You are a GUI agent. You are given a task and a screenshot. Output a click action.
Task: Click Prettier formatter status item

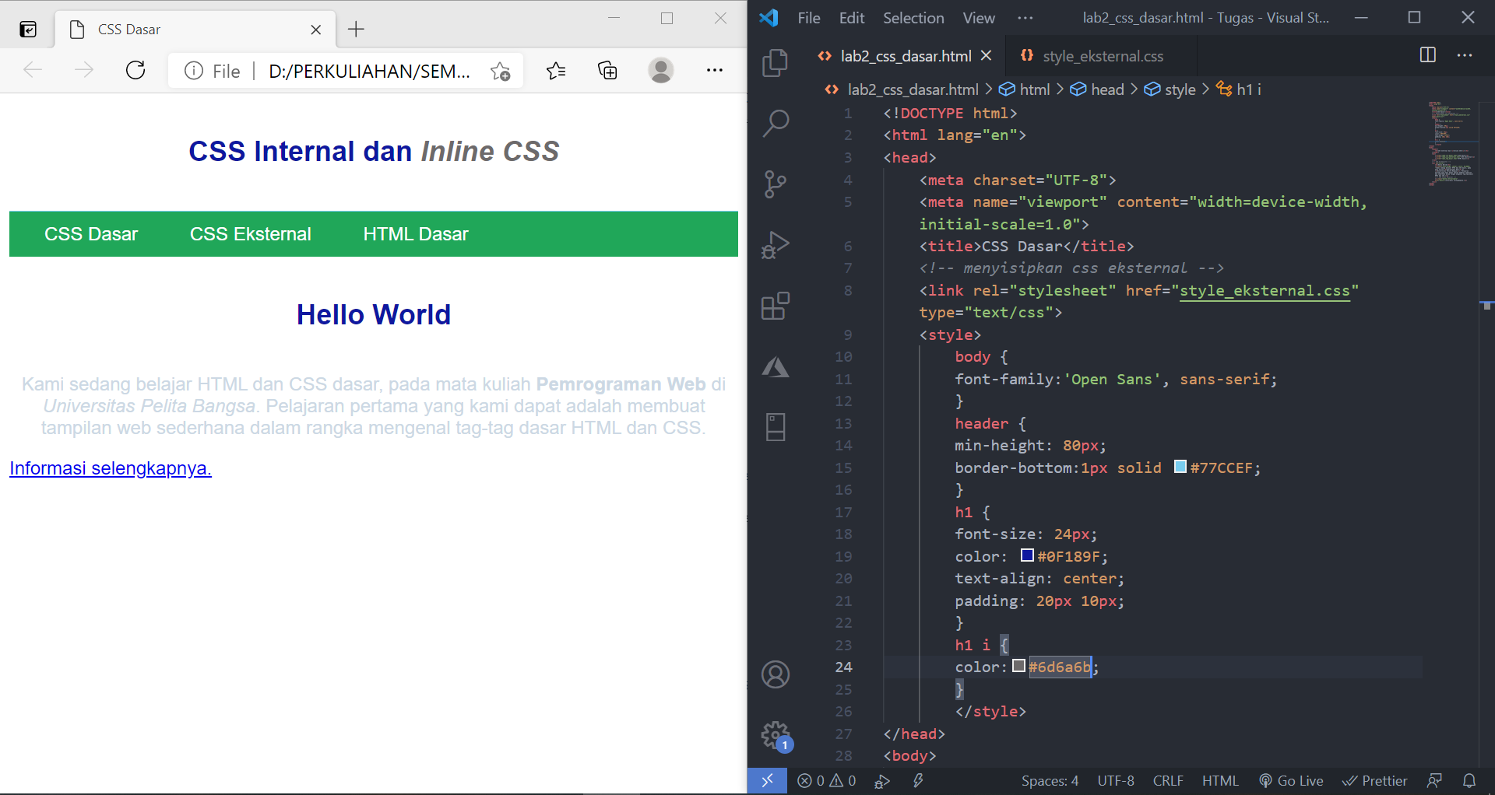coord(1375,781)
